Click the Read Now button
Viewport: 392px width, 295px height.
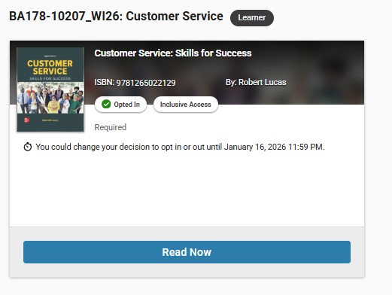pyautogui.click(x=187, y=252)
